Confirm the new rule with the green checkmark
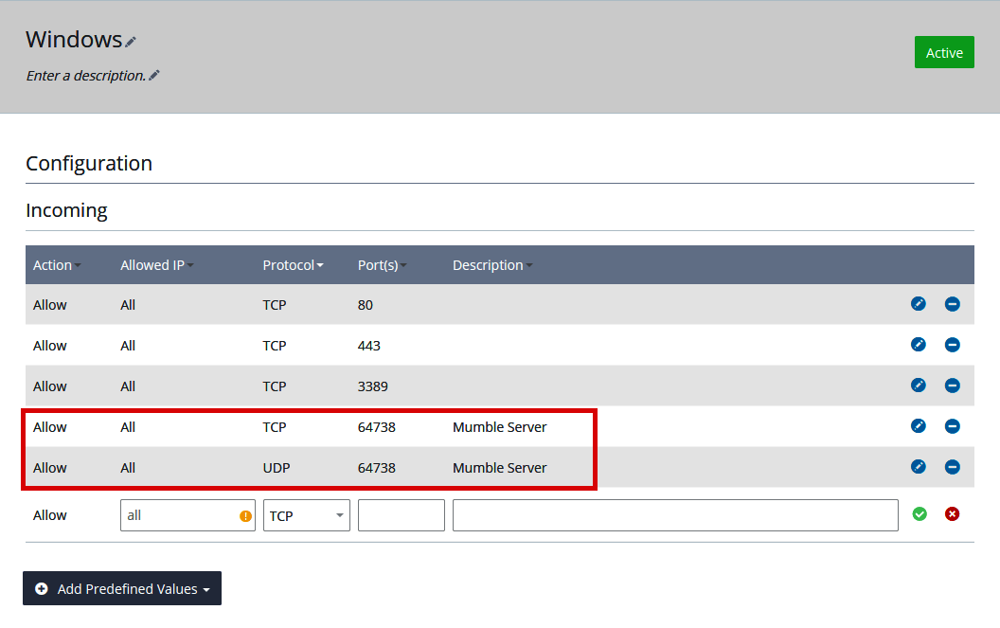Screen dimensions: 1000x628 919,513
